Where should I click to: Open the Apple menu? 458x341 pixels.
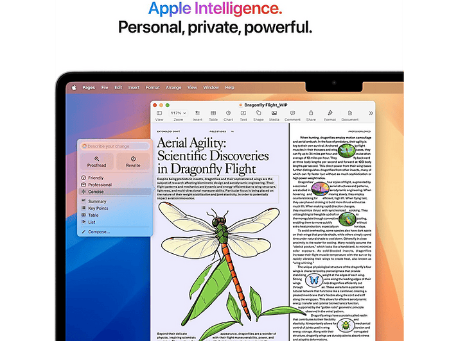(x=74, y=87)
